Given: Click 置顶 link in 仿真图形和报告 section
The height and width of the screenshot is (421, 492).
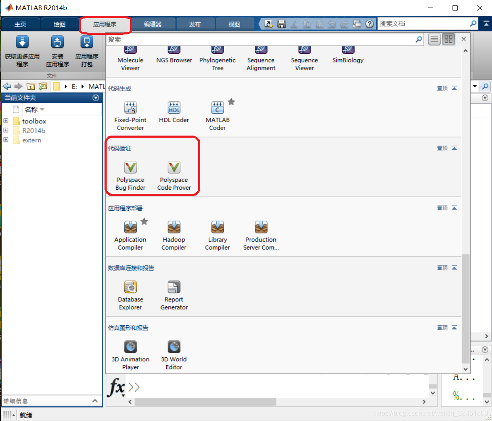Looking at the screenshot, I should pos(442,327).
